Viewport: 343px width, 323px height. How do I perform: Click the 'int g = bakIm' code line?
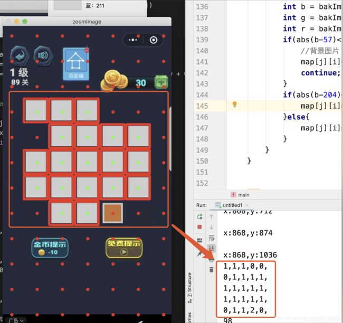tap(312, 18)
